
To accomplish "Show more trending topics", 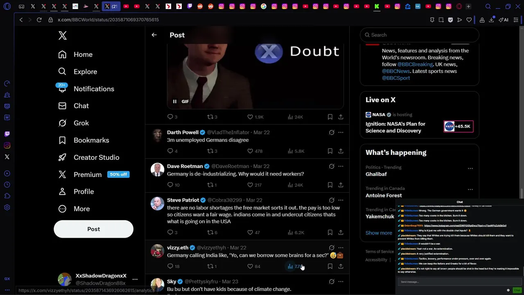I will point(379,233).
